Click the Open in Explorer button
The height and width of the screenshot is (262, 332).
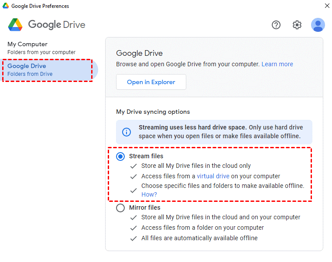151,82
